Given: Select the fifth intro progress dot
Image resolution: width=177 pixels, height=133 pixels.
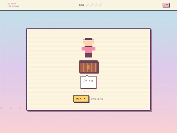Looking at the screenshot, I should coord(93,92).
